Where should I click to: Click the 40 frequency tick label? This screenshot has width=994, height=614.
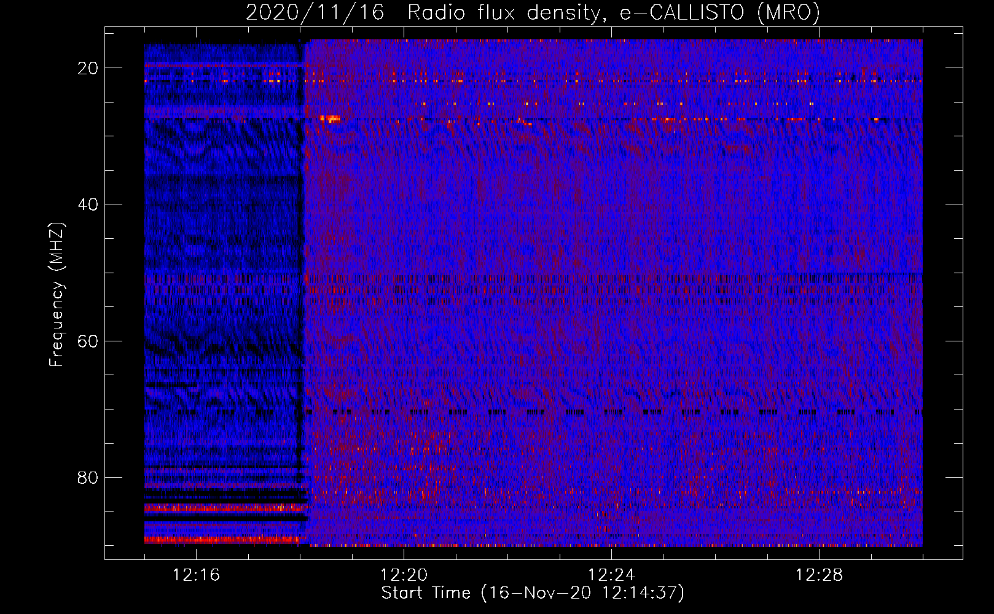click(88, 204)
